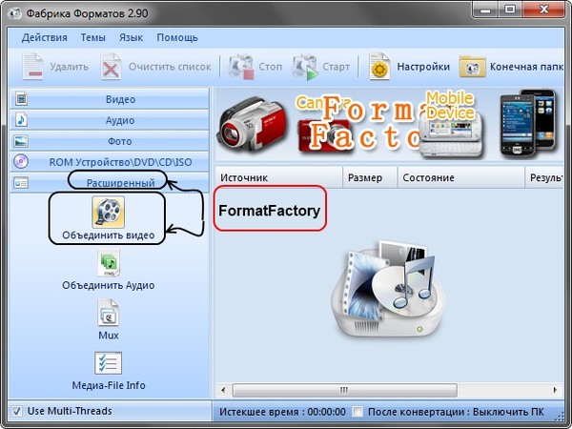Viewport: 572px width, 429px height.
Task: Expand the ROM Устройство\DVD\CD\ISO category
Action: tap(110, 162)
